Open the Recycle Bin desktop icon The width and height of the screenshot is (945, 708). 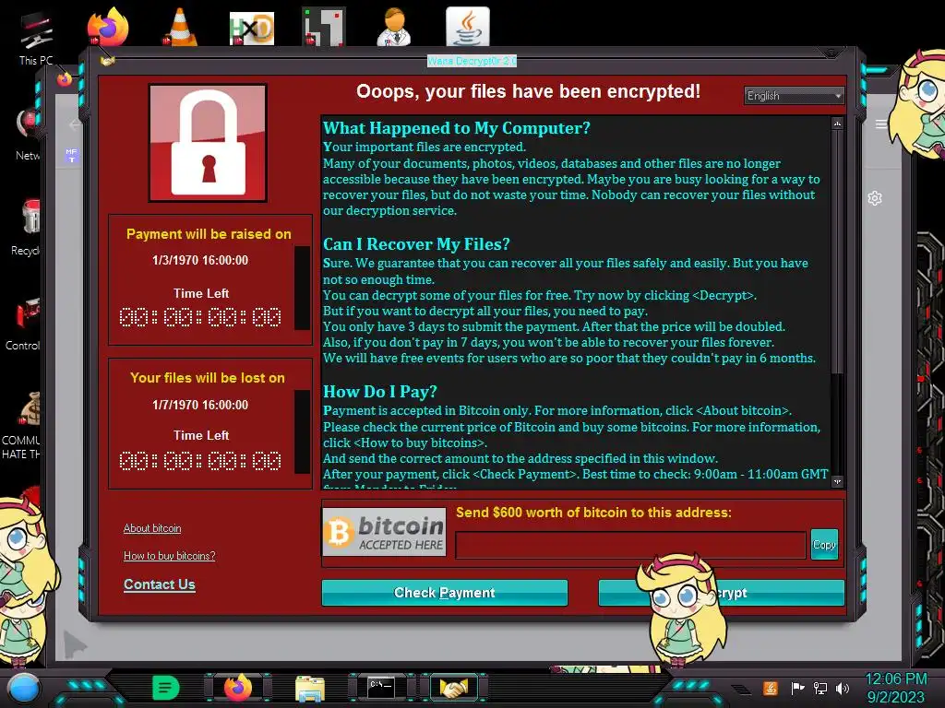pos(27,228)
